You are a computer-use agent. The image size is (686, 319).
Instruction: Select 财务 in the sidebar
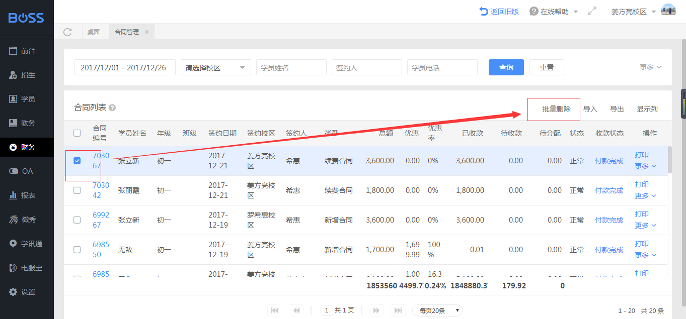(27, 147)
